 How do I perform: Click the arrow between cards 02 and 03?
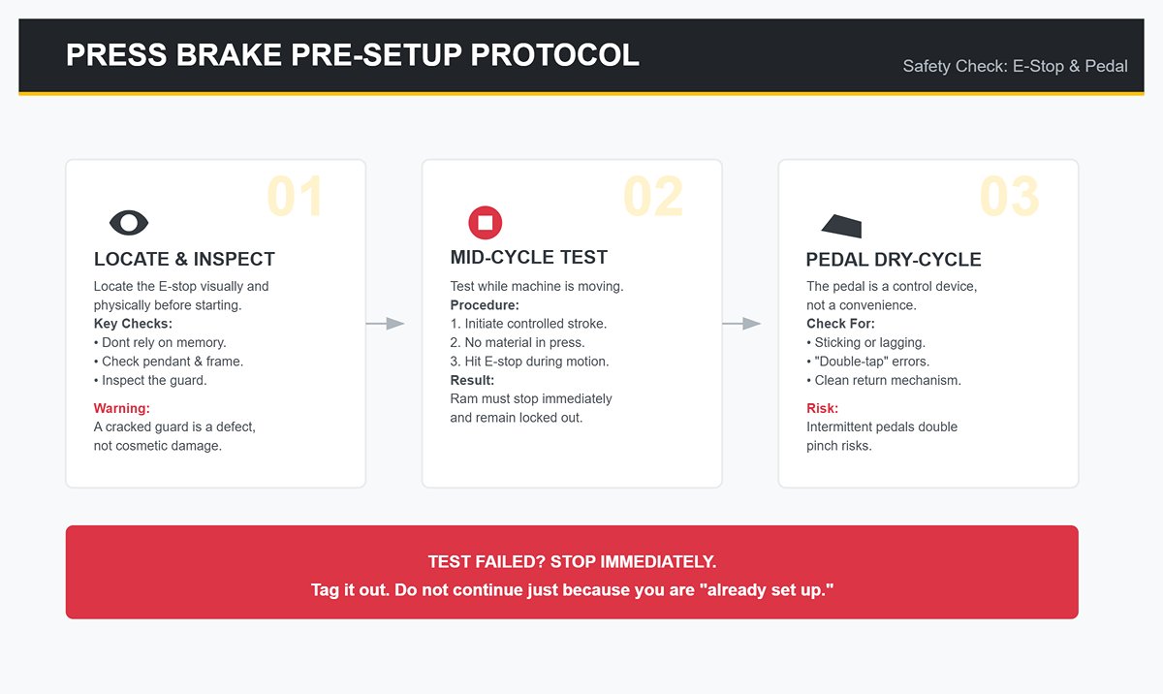(741, 324)
